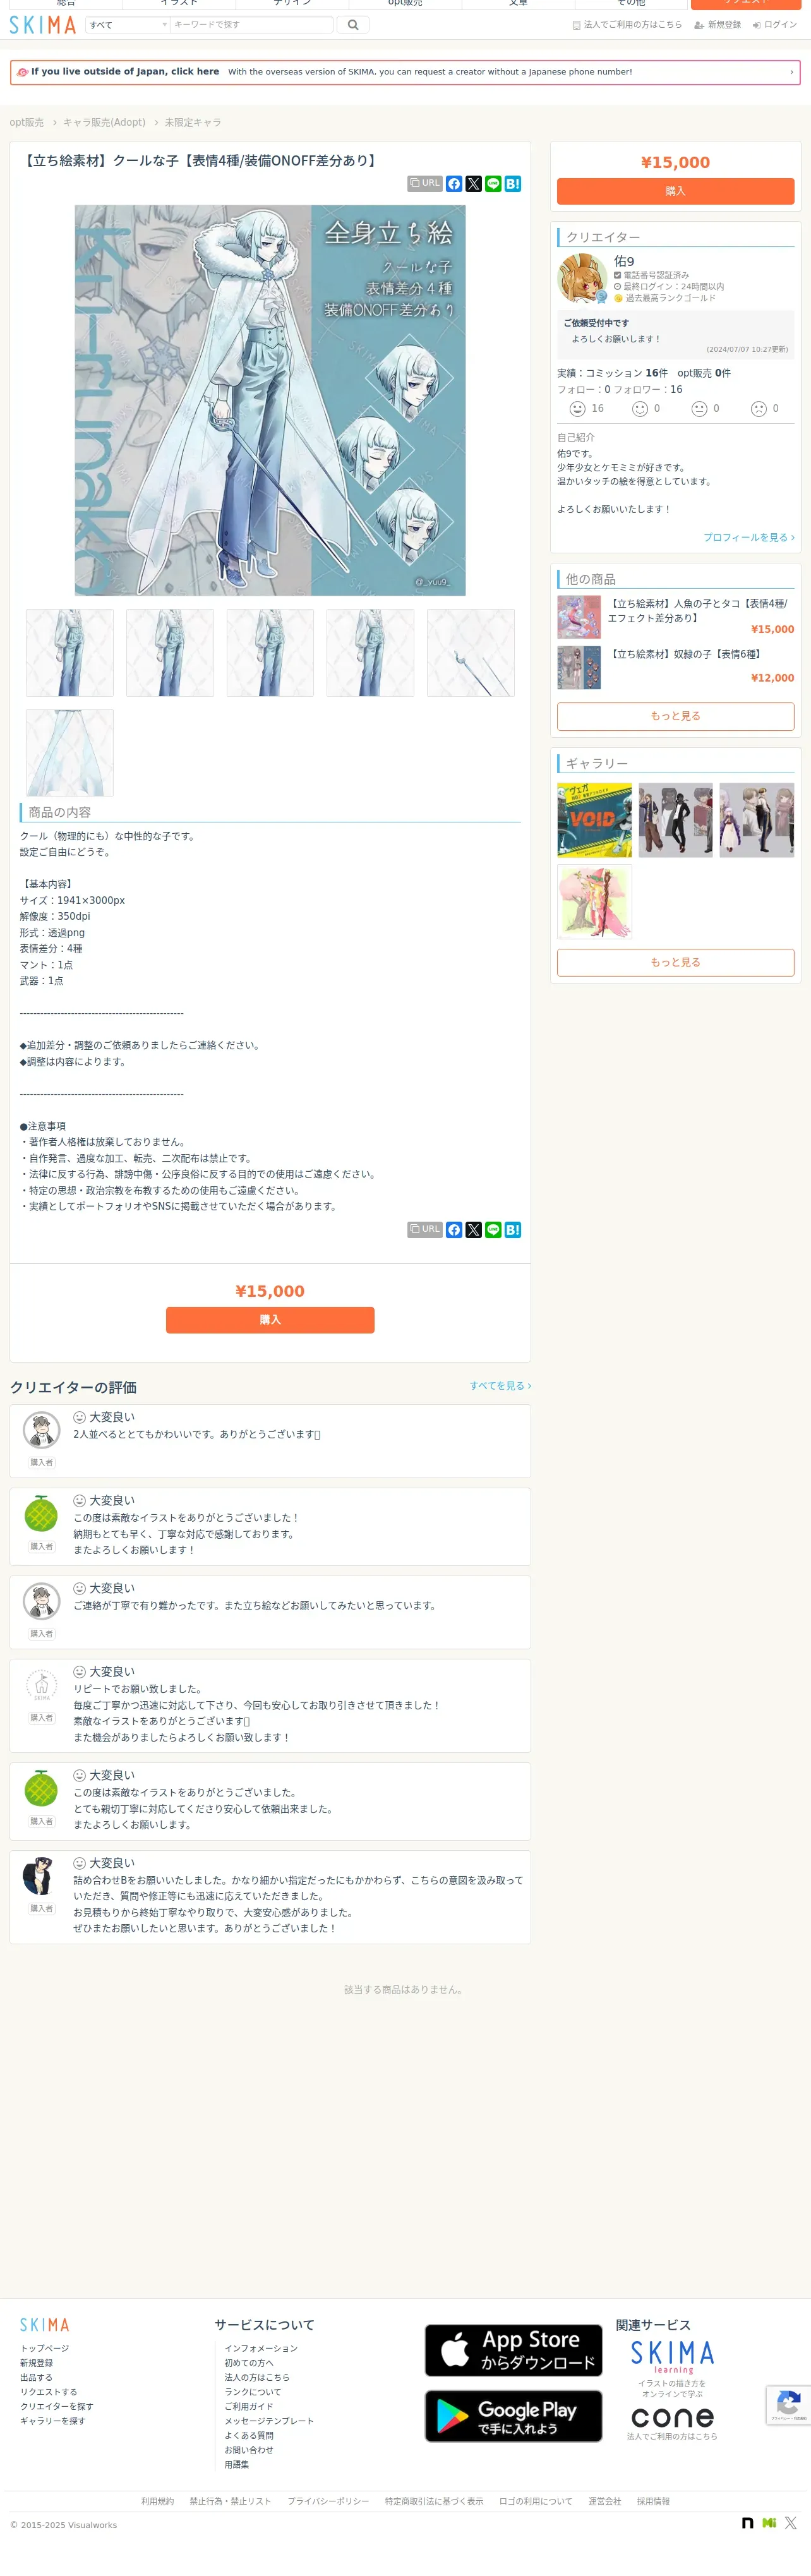Open the すべて category dropdown
The height and width of the screenshot is (2576, 811).
click(x=128, y=25)
